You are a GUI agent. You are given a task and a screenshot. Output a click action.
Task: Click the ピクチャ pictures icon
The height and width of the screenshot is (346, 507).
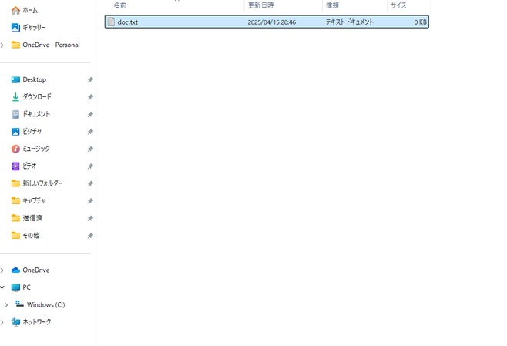click(15, 132)
